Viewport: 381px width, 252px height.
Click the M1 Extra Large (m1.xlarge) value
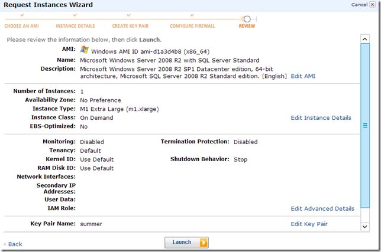(x=120, y=109)
